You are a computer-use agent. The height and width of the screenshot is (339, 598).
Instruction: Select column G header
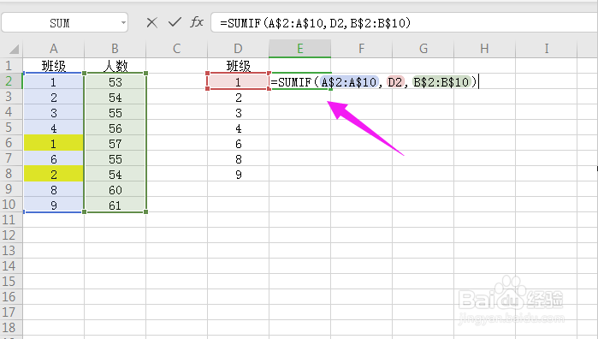click(x=423, y=49)
